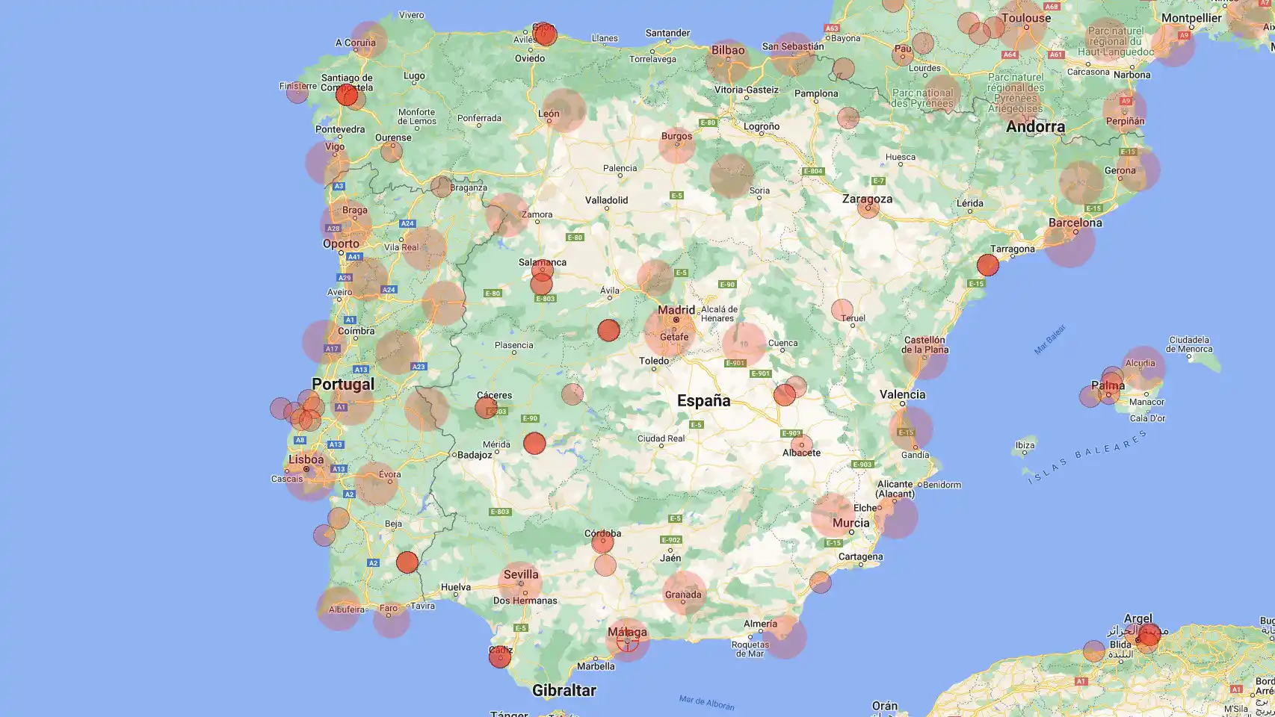Click the Andorra country label
Screen dimensions: 1275x717
(x=1035, y=126)
